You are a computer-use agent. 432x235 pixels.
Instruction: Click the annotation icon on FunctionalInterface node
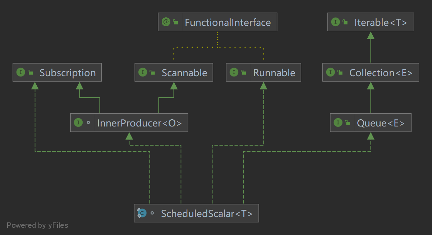pos(166,22)
